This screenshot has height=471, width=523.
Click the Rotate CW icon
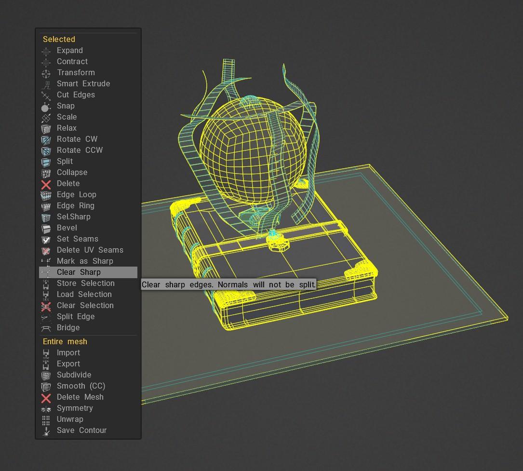click(46, 139)
